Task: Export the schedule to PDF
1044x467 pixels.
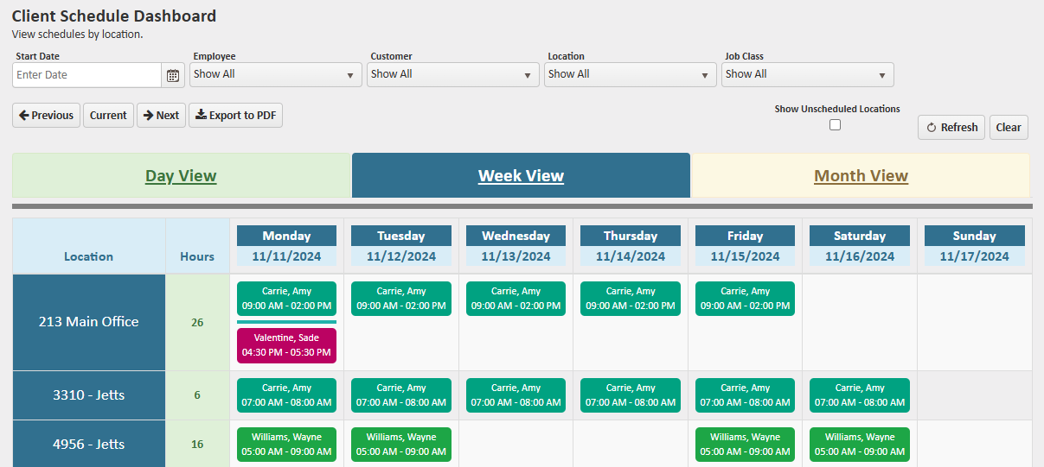Action: pyautogui.click(x=235, y=116)
